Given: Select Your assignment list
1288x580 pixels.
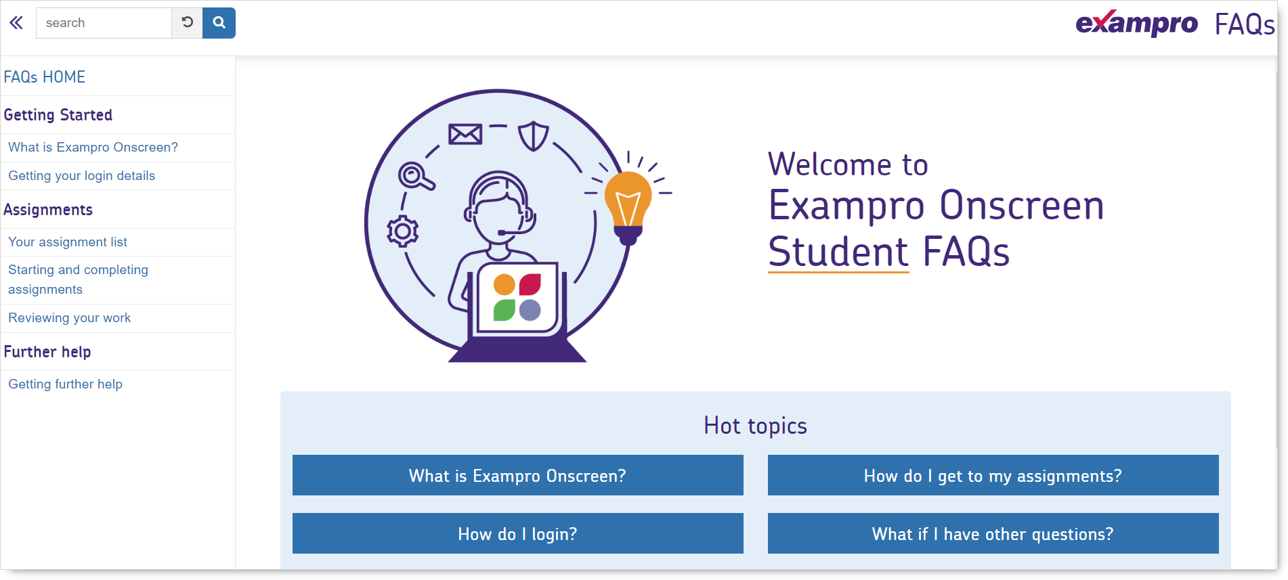Looking at the screenshot, I should pyautogui.click(x=68, y=242).
